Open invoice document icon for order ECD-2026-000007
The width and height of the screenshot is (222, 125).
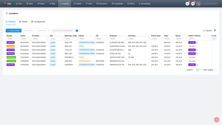[x=197, y=42]
